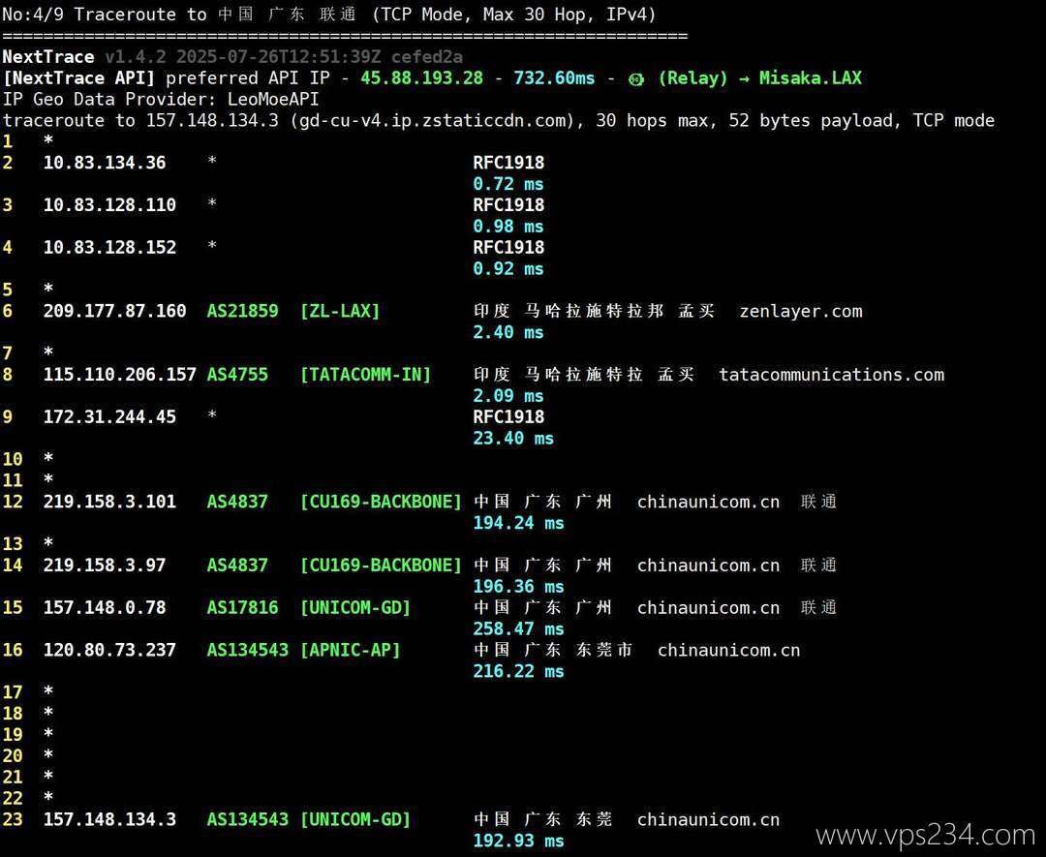Image resolution: width=1046 pixels, height=857 pixels.
Task: Select the 2.09 ms latency
Action: click(x=508, y=396)
